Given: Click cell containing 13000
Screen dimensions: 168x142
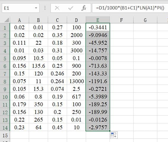Looking at the screenshot, I should [77, 81].
